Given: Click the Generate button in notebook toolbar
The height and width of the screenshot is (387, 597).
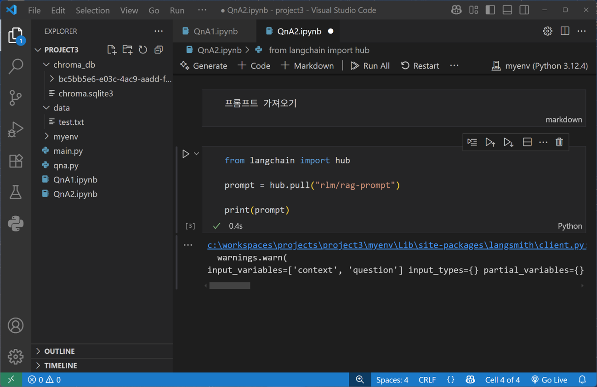Looking at the screenshot, I should coord(204,66).
